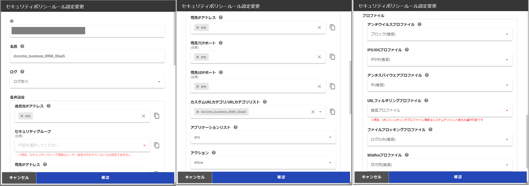Click キャンセル in the middle panel
Image resolution: width=529 pixels, height=186 pixels.
pyautogui.click(x=195, y=177)
